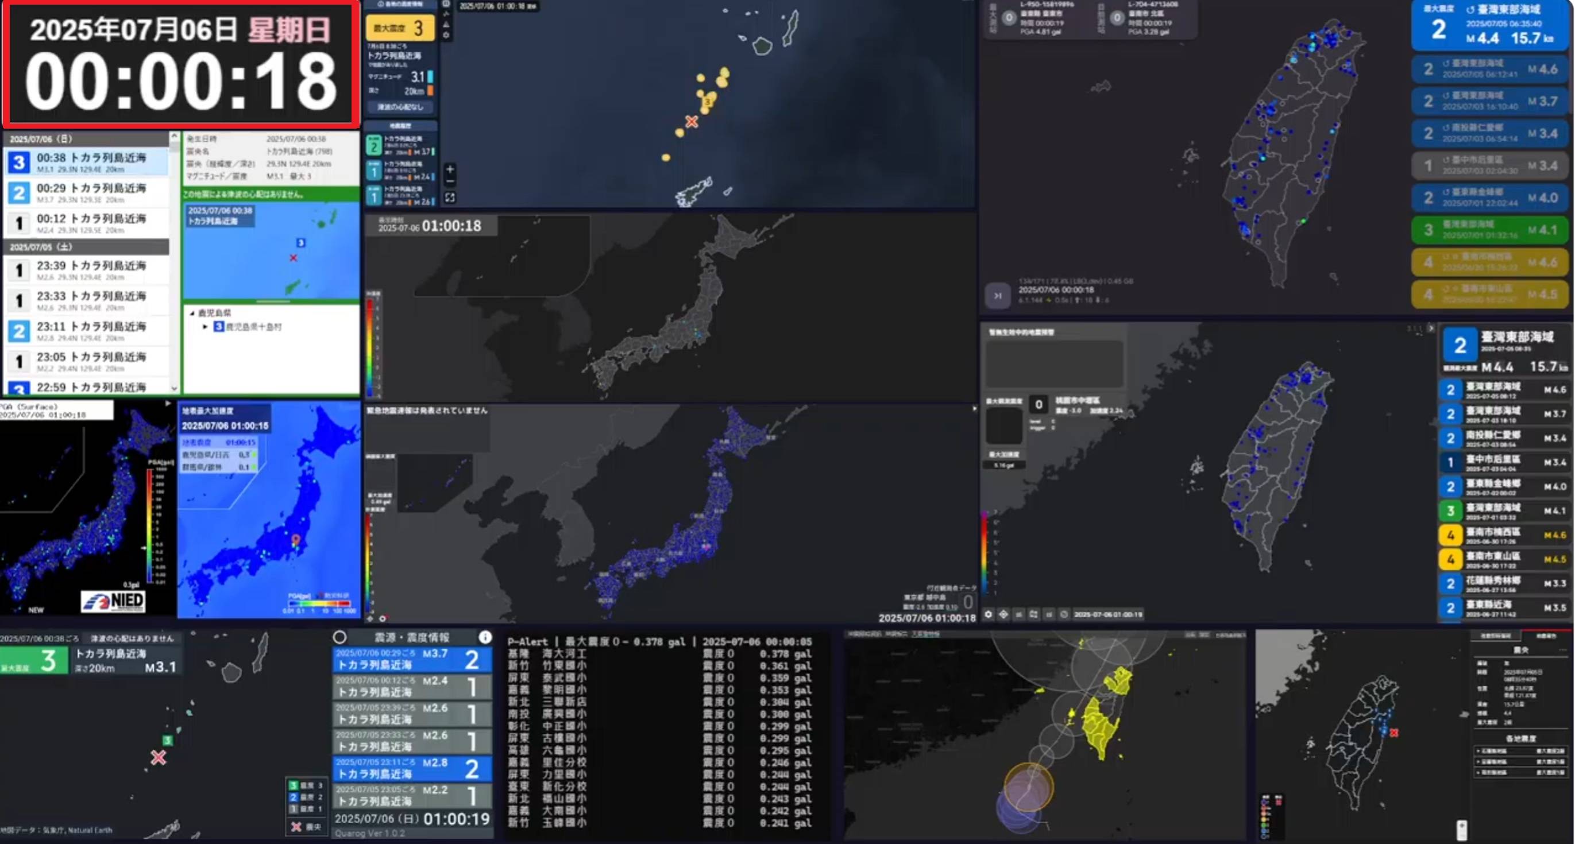Click red X epicenter on light-blue JMA map
Image resolution: width=1575 pixels, height=844 pixels.
click(294, 258)
